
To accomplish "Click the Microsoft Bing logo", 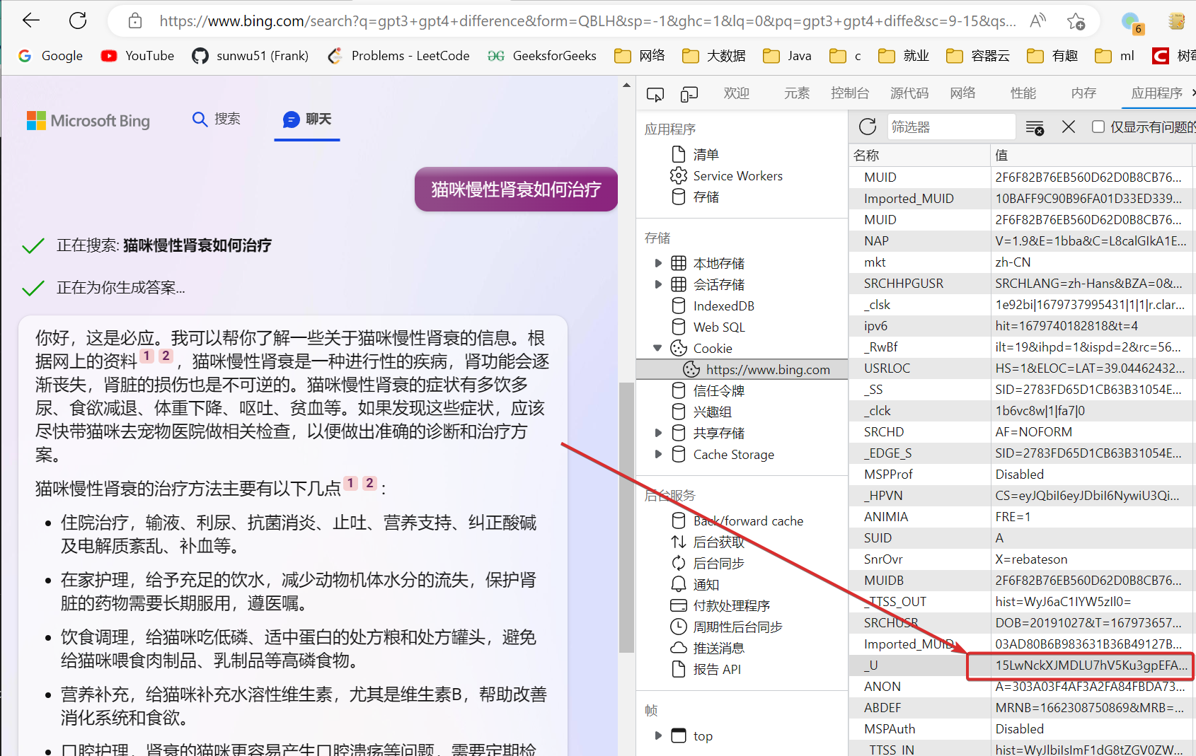I will pos(88,121).
